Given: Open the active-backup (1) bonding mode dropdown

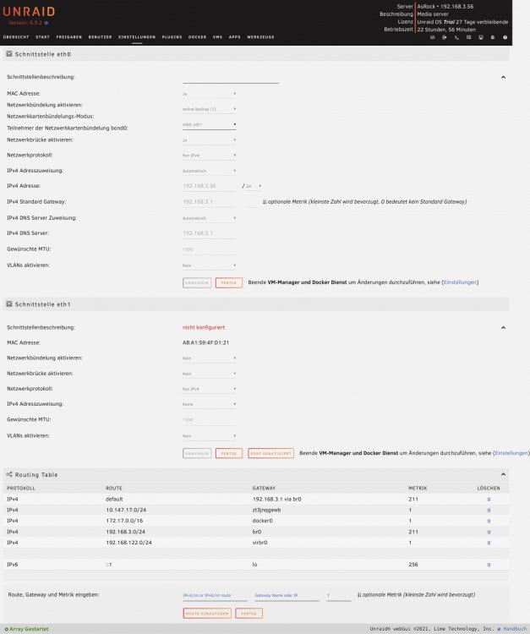Looking at the screenshot, I should 209,109.
